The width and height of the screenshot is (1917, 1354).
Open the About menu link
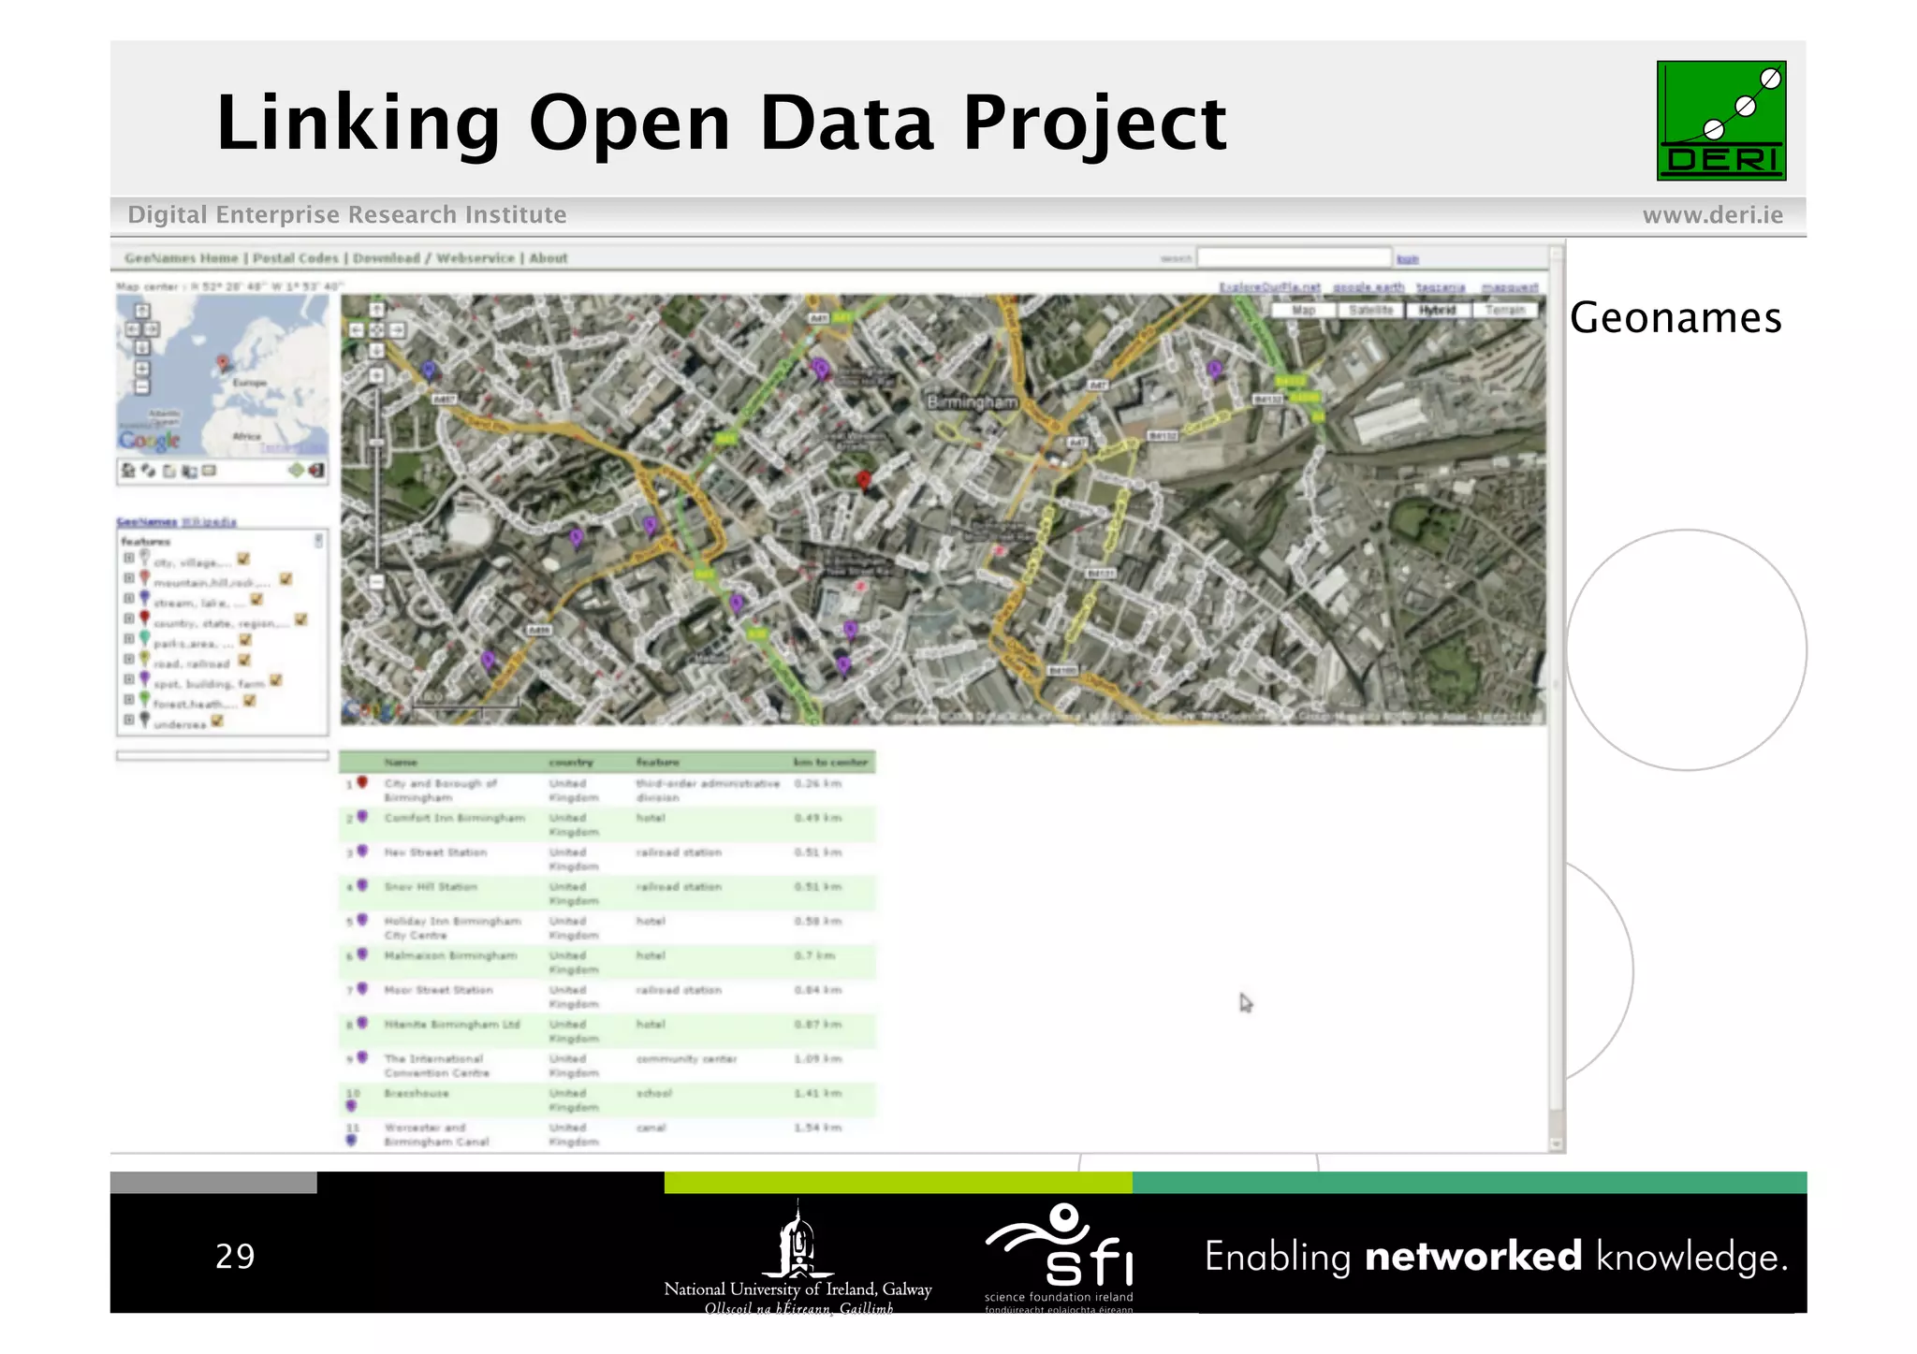click(x=549, y=258)
